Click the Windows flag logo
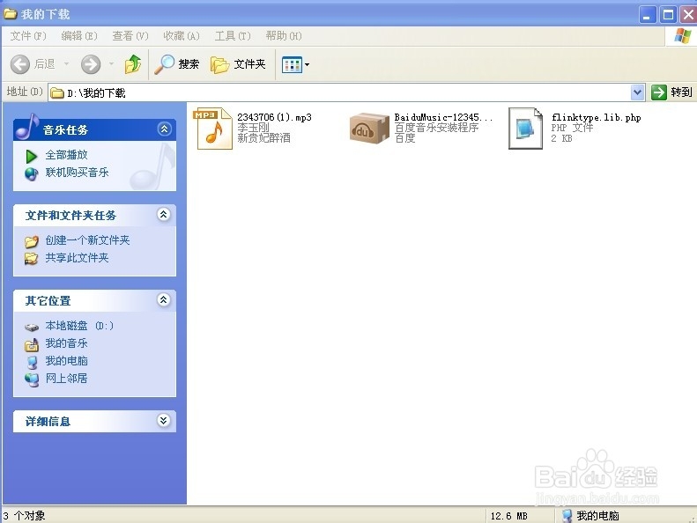This screenshot has height=523, width=697. tap(682, 35)
